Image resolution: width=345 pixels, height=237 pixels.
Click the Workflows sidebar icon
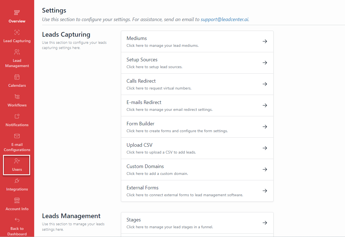17,97
